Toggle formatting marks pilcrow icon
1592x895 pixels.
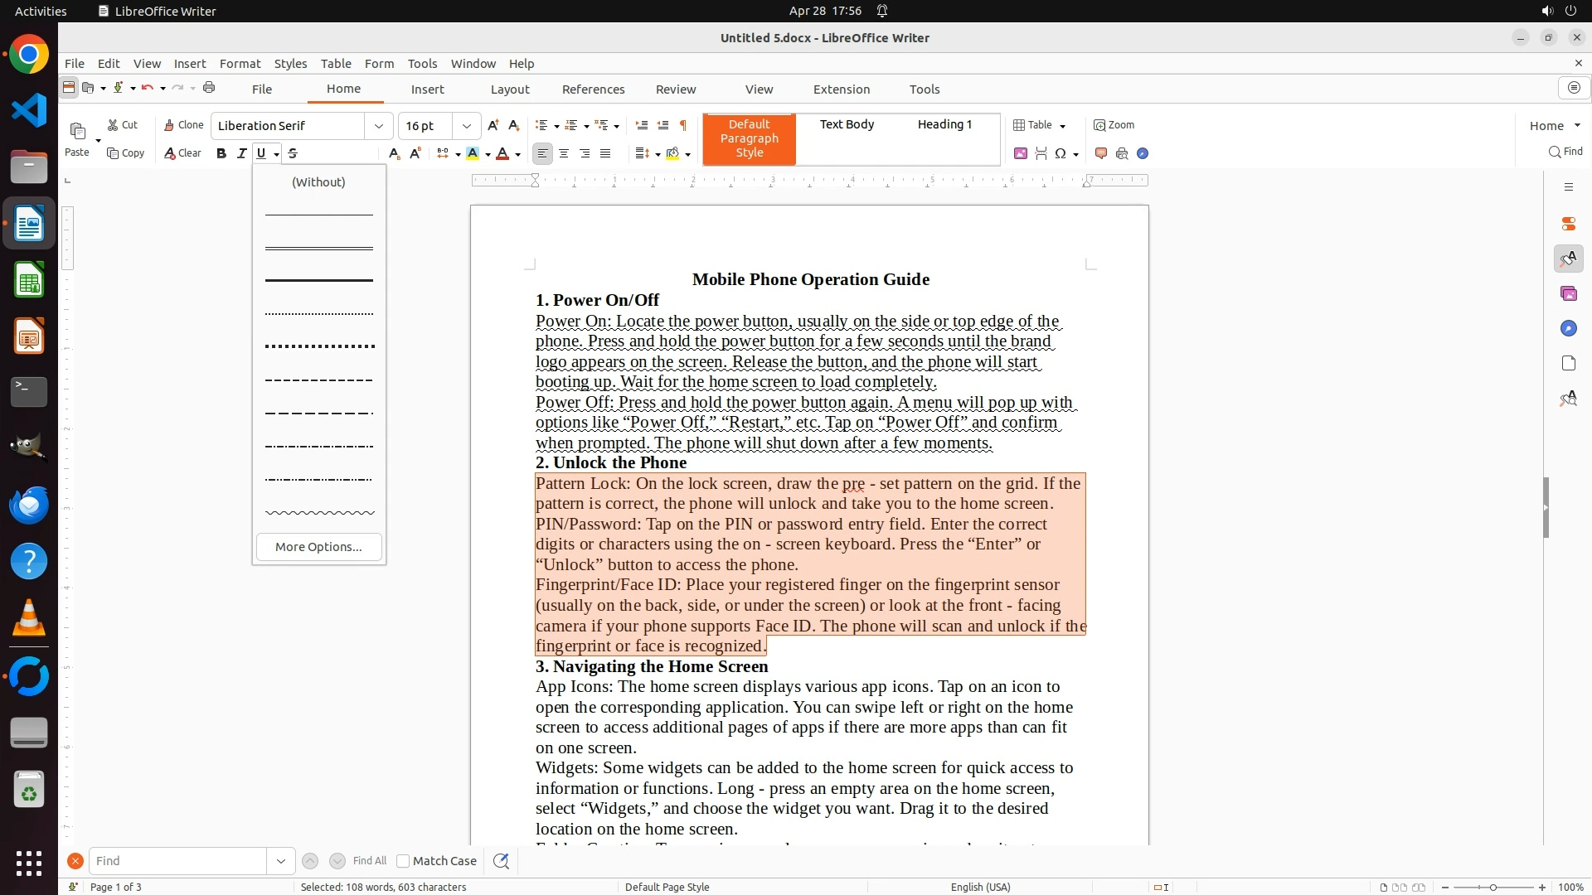pos(683,125)
